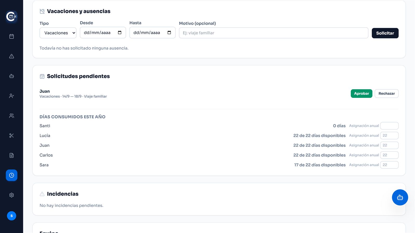Click Santi's empty Asignación anual field

(x=389, y=126)
